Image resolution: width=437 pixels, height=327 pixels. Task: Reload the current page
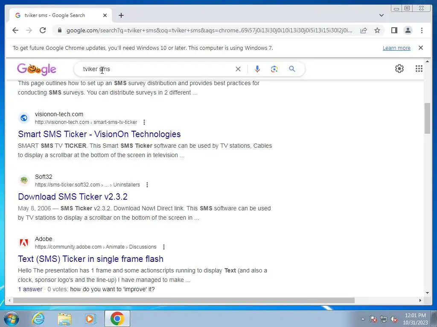point(43,30)
